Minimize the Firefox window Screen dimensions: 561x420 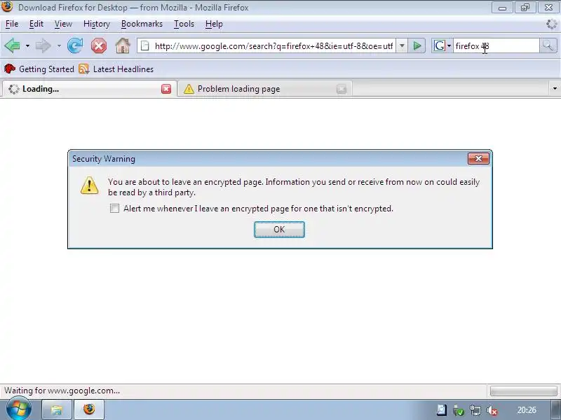tap(502, 8)
